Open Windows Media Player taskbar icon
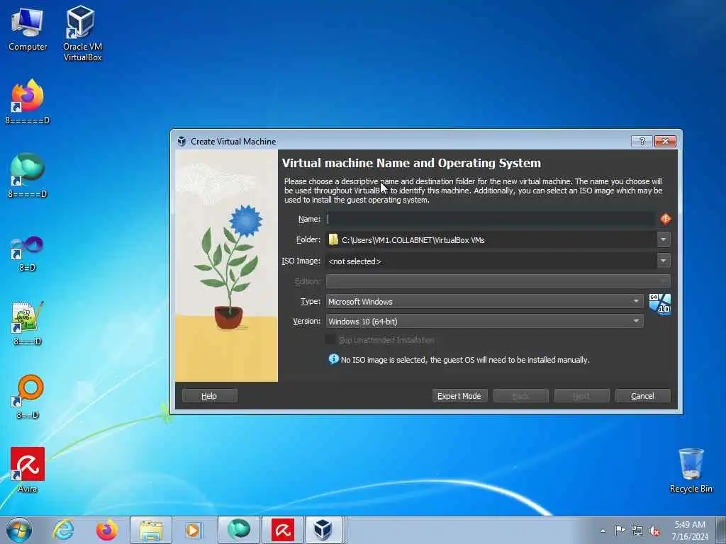Image resolution: width=726 pixels, height=544 pixels. click(193, 530)
